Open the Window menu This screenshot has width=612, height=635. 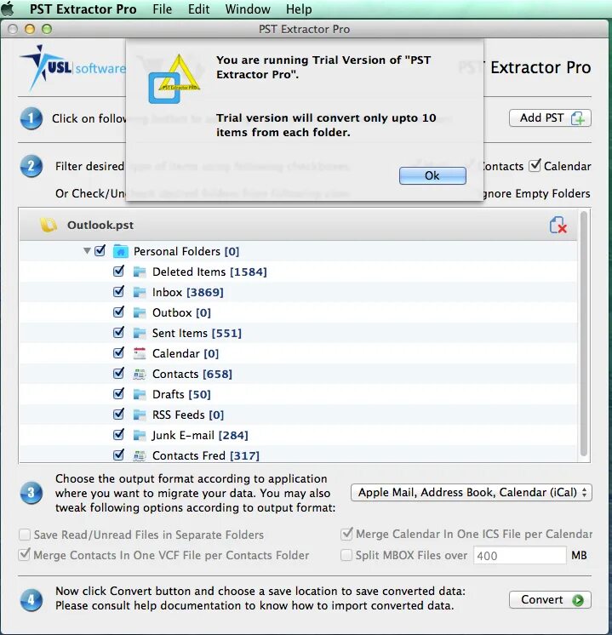[248, 9]
